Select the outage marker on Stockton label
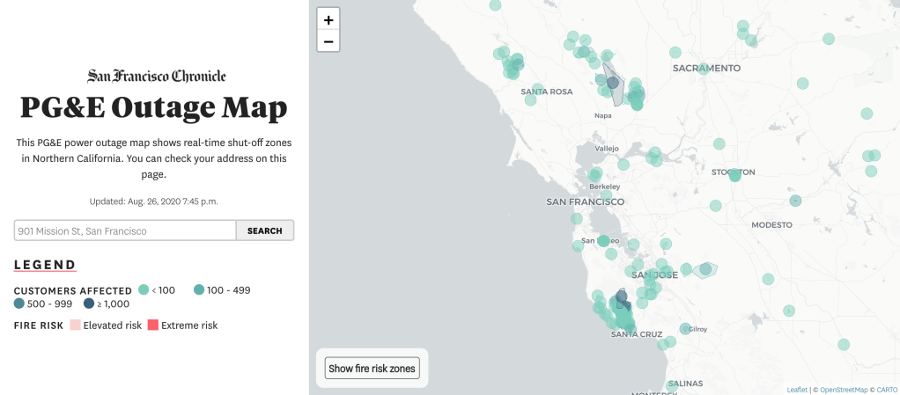This screenshot has height=395, width=900. (x=734, y=175)
